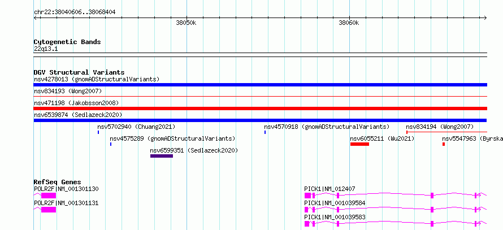Screen dimensions: 503x230
Task: Open the nsv6055211 (Wu2021) label
Action: tap(382, 138)
